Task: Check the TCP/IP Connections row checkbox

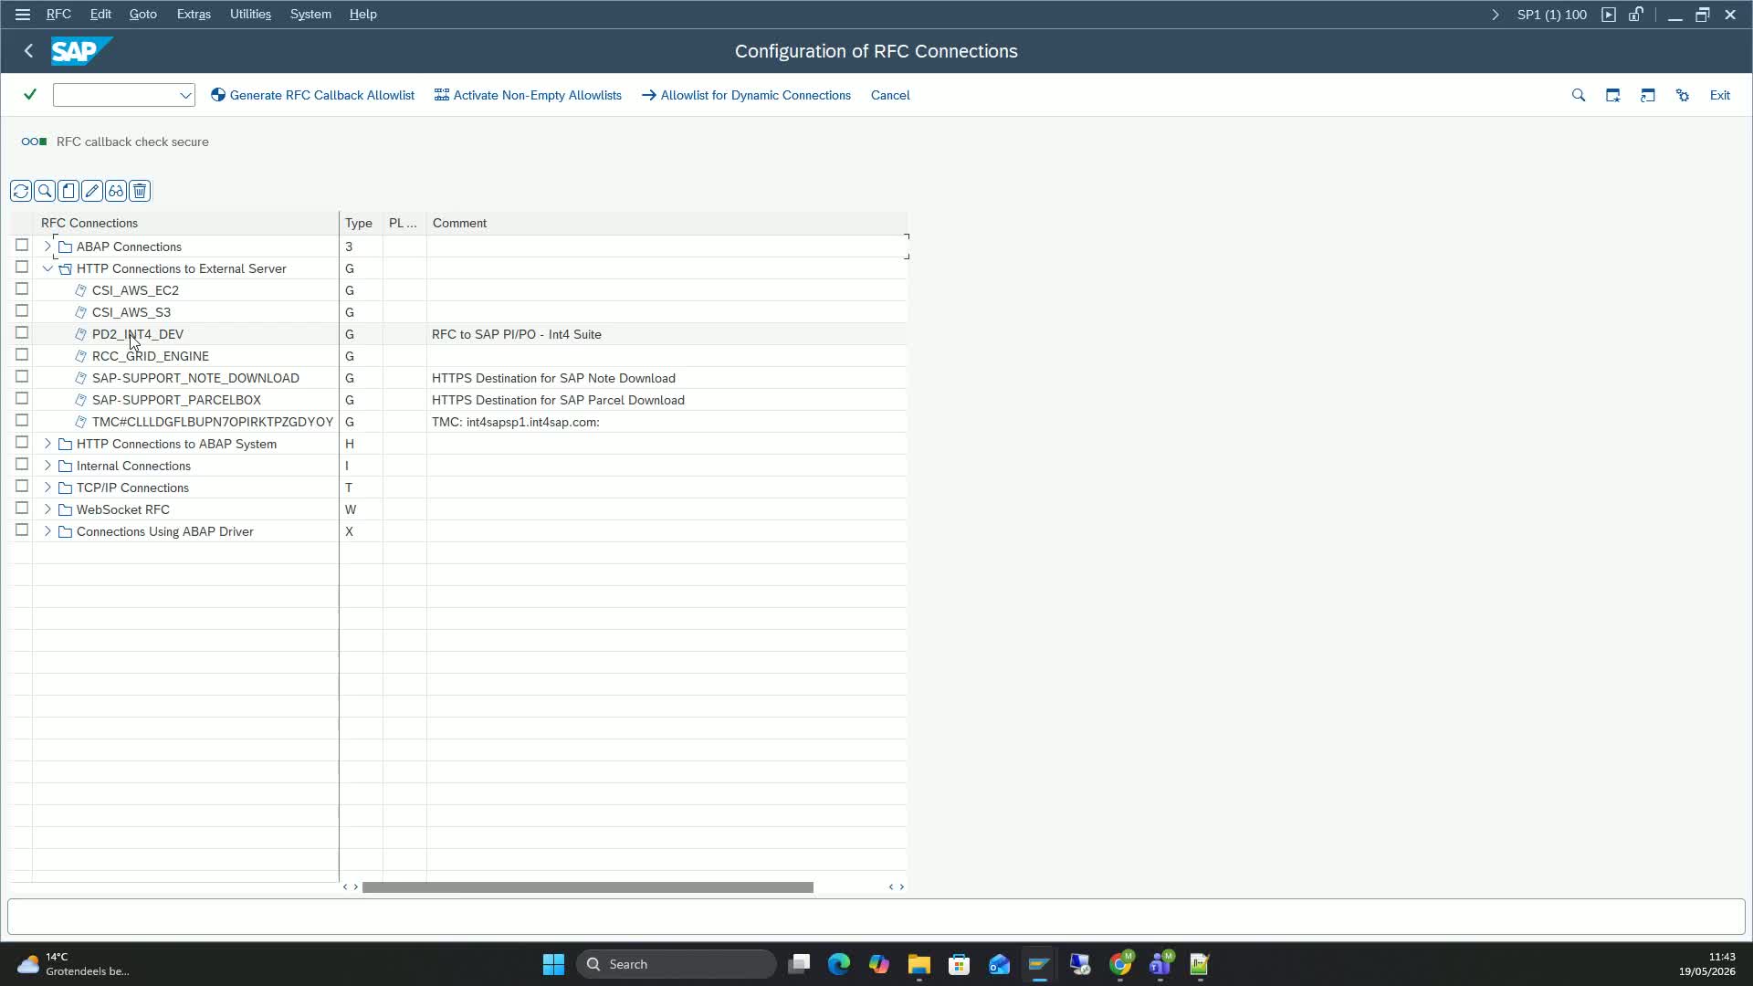Action: (22, 487)
